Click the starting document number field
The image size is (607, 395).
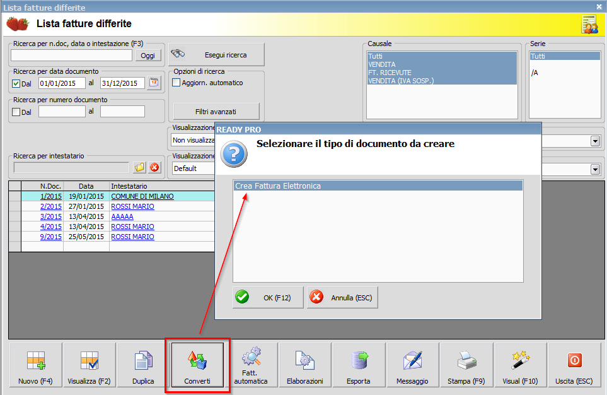click(62, 112)
